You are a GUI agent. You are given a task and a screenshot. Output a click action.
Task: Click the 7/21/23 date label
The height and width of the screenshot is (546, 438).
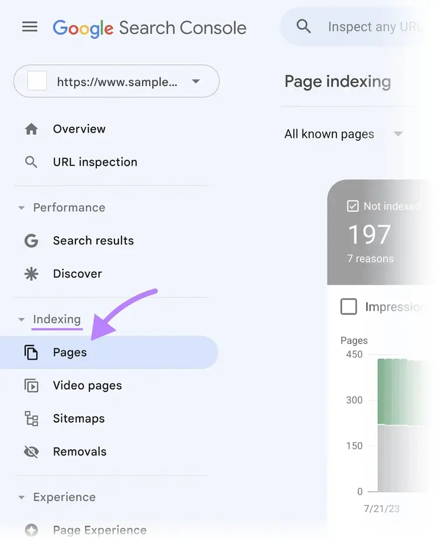(381, 509)
